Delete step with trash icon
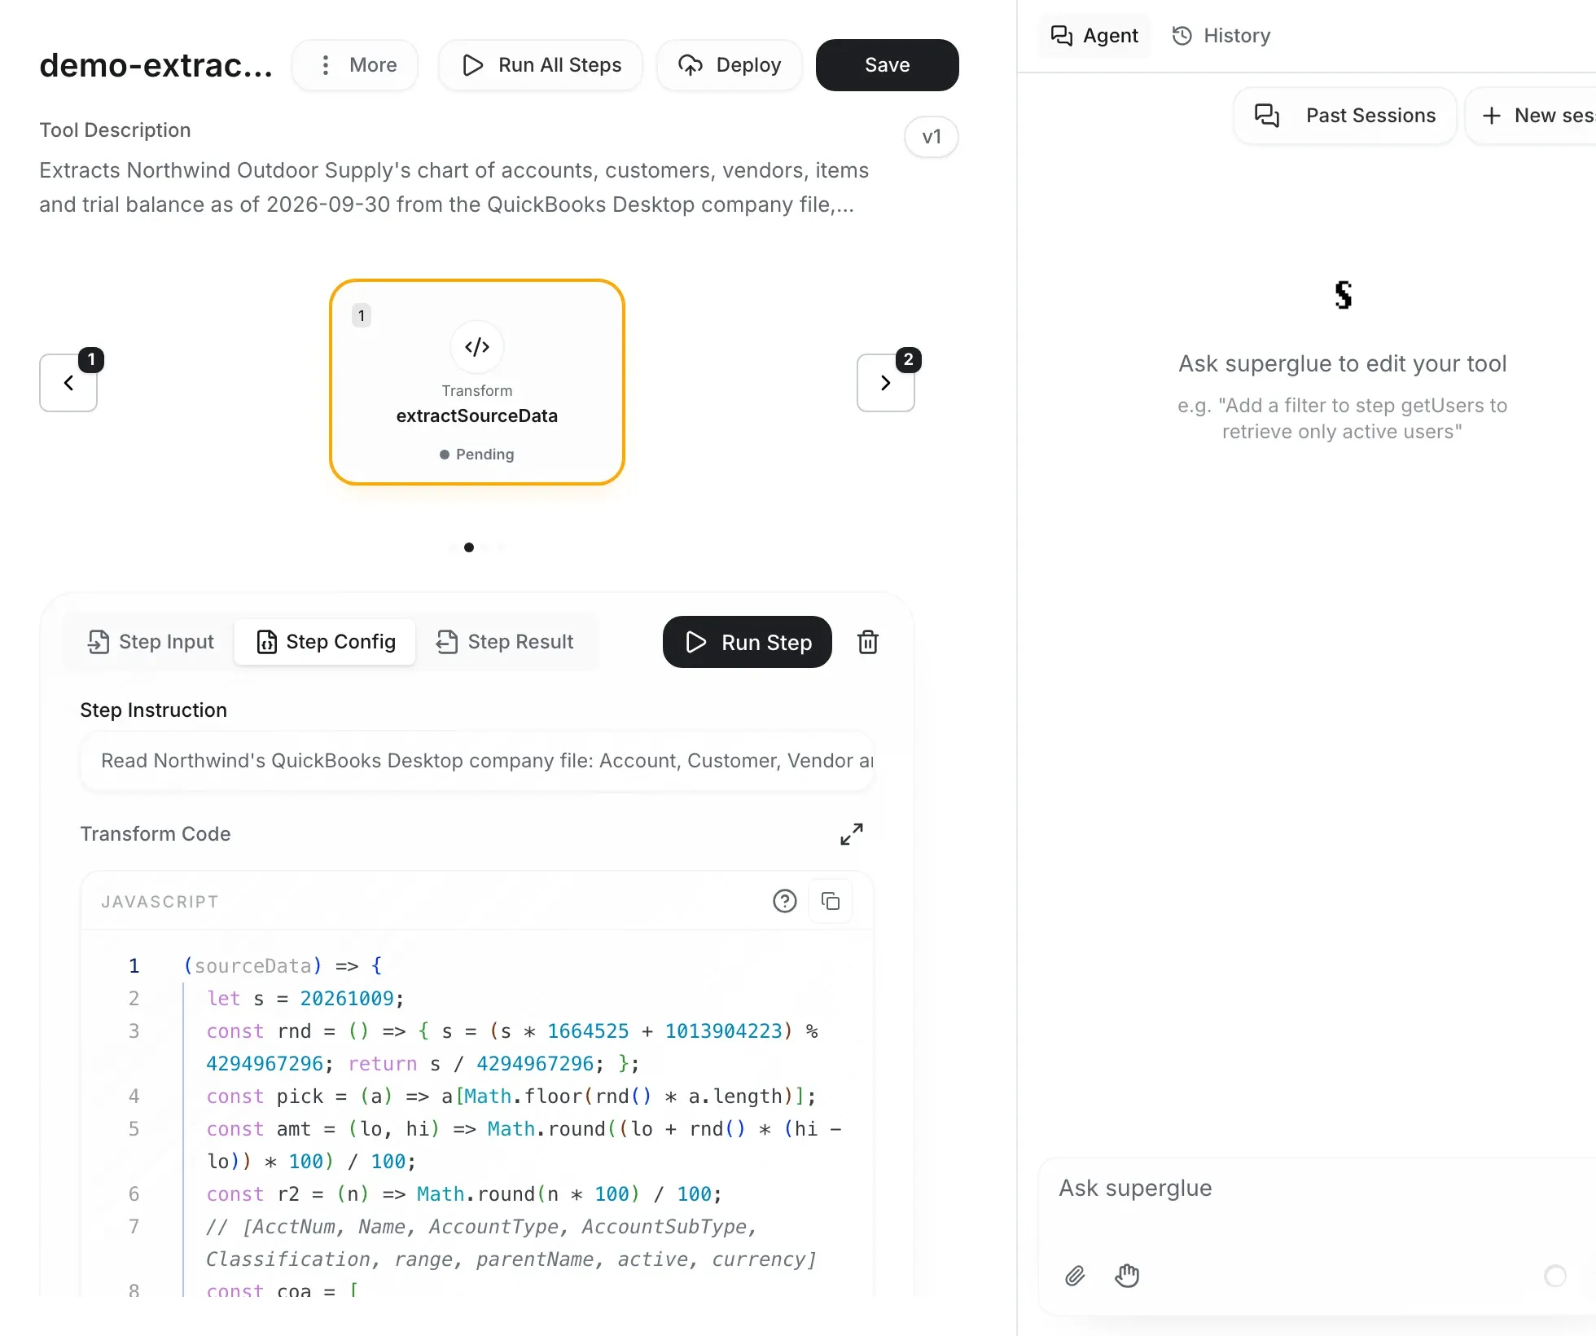The width and height of the screenshot is (1596, 1336). pyautogui.click(x=868, y=642)
